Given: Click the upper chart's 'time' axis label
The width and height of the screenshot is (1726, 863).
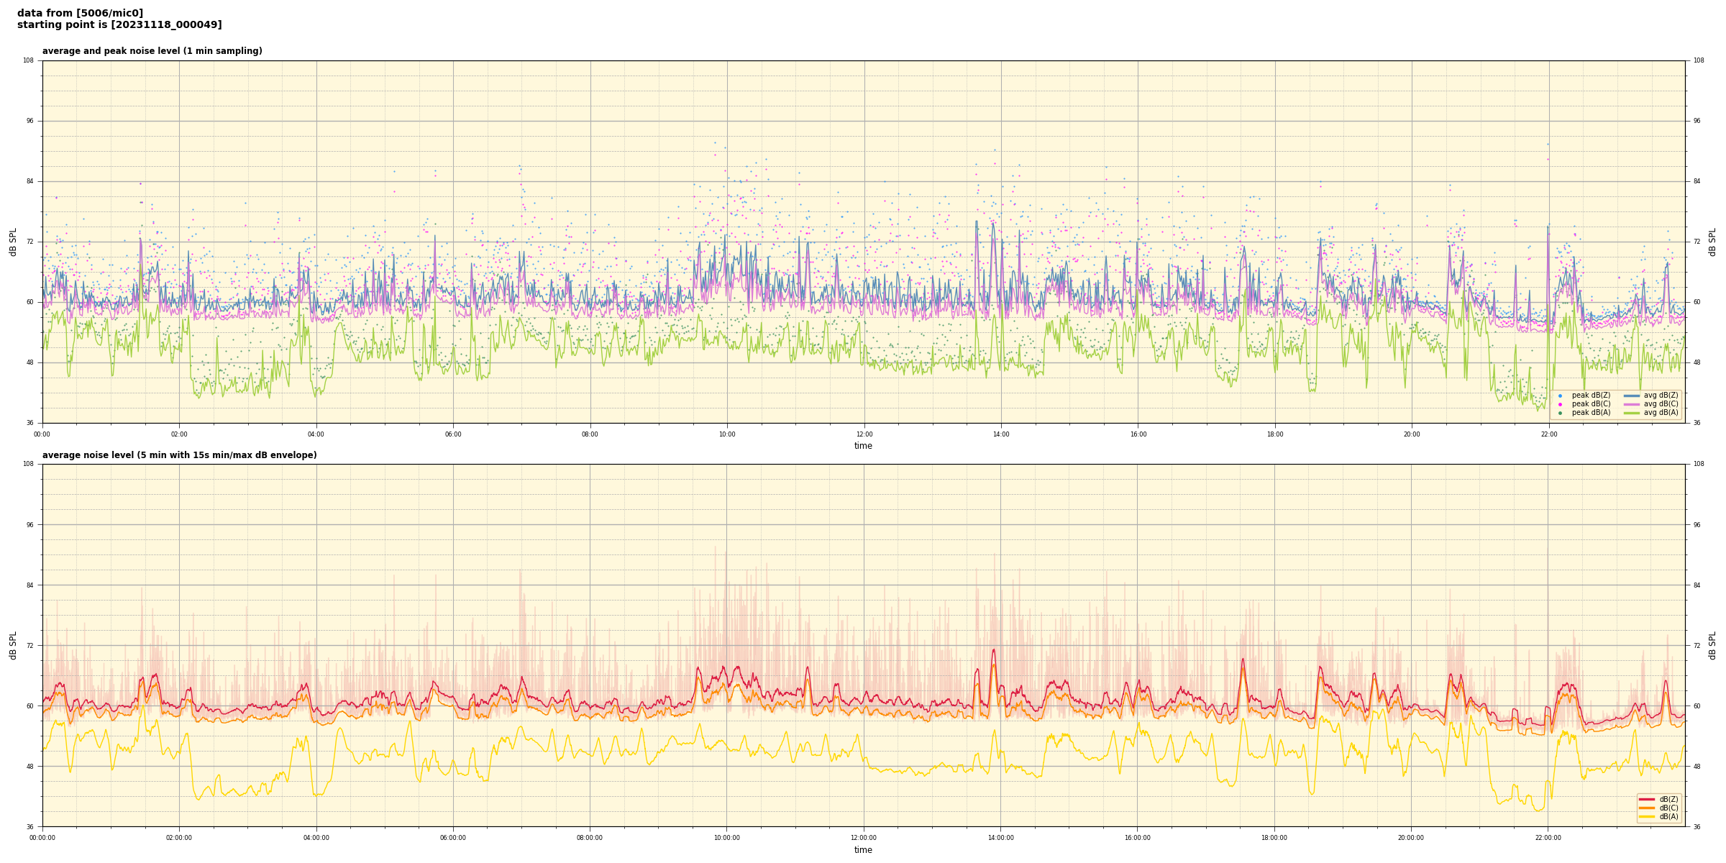Looking at the screenshot, I should pos(863,446).
